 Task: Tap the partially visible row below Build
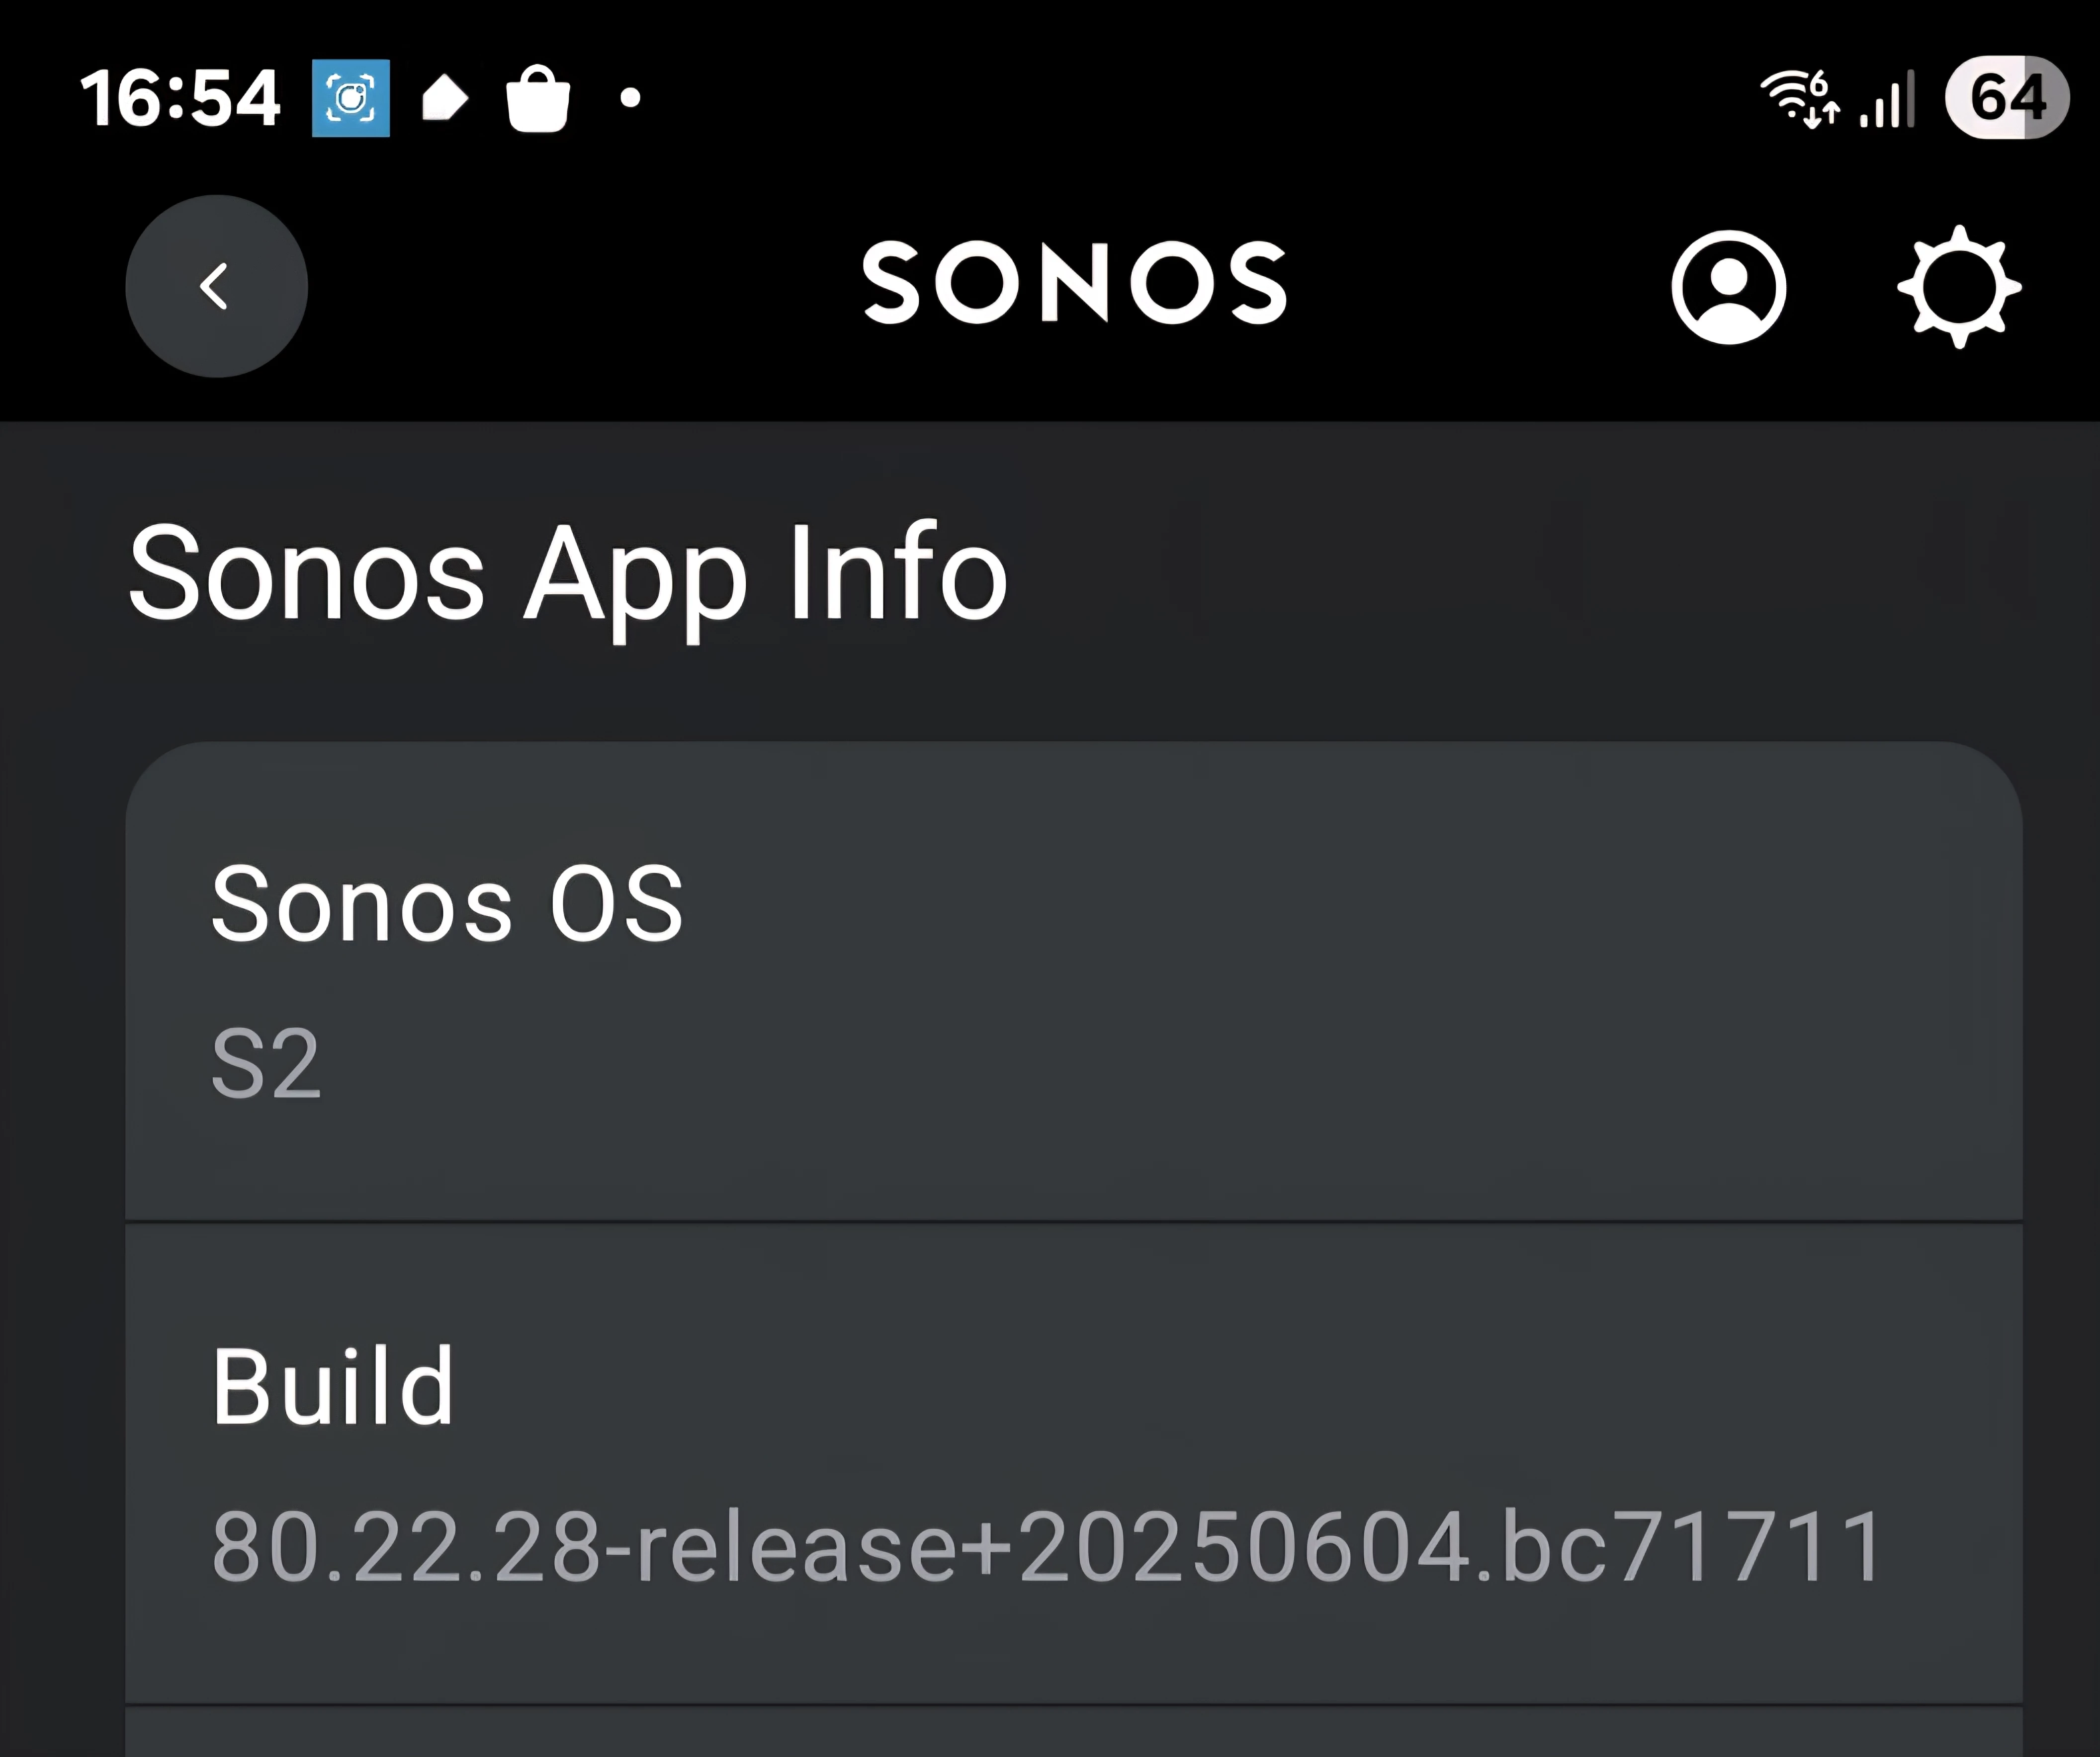click(1074, 1732)
